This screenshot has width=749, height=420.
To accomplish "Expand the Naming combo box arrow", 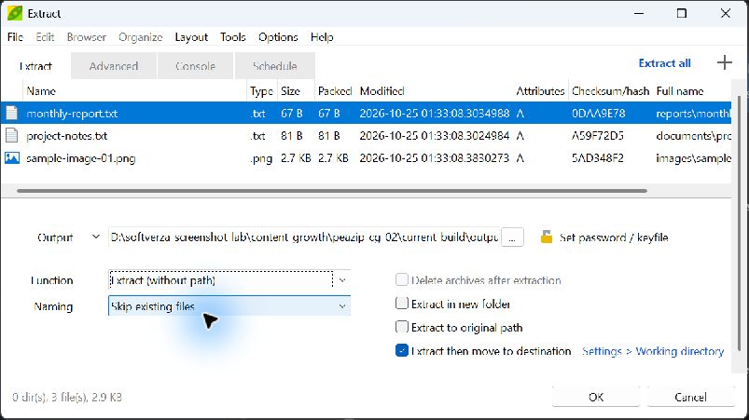I will tap(342, 306).
